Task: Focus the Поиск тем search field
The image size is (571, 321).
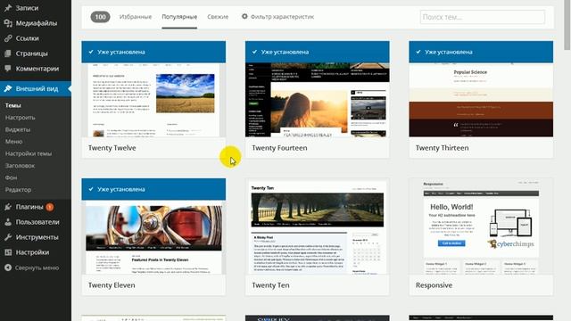Action: [483, 17]
